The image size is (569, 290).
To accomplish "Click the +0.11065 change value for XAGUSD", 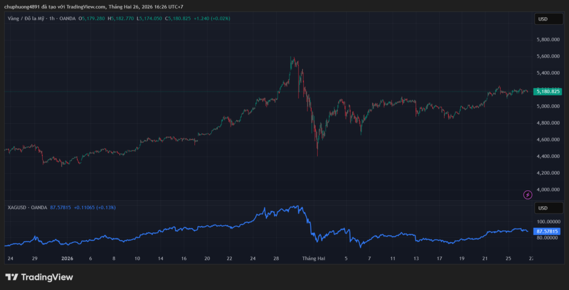I will pos(84,207).
